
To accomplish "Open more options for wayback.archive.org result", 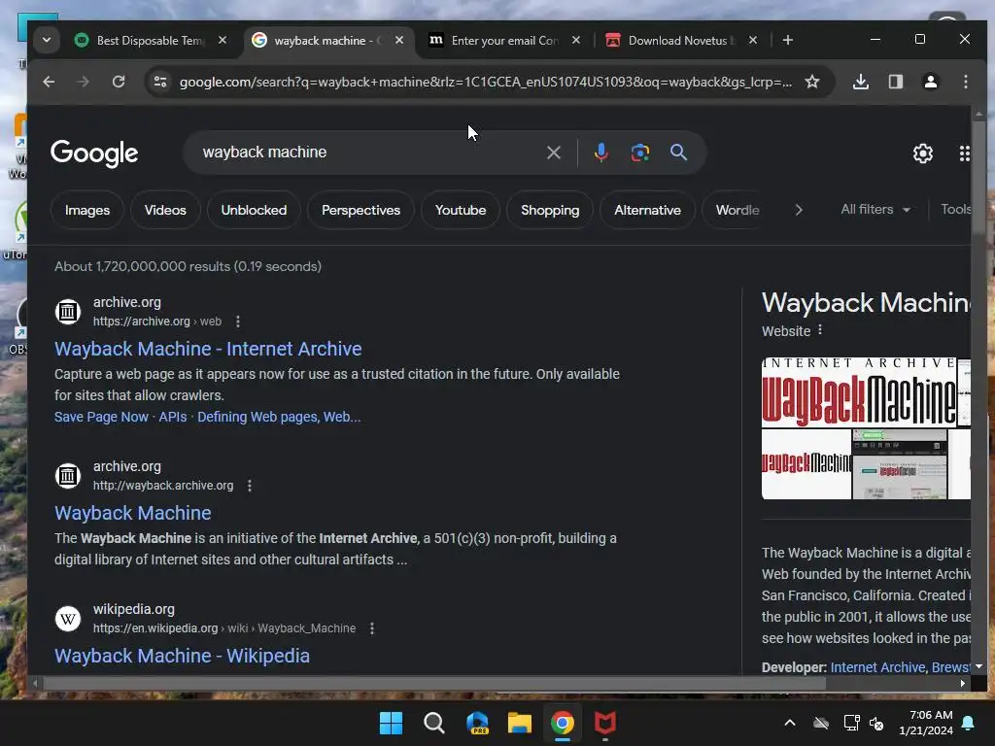I will tap(250, 486).
